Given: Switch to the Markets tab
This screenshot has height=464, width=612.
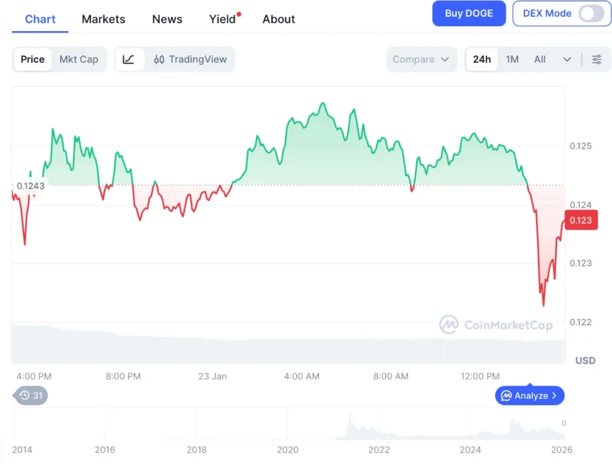Looking at the screenshot, I should click(103, 19).
